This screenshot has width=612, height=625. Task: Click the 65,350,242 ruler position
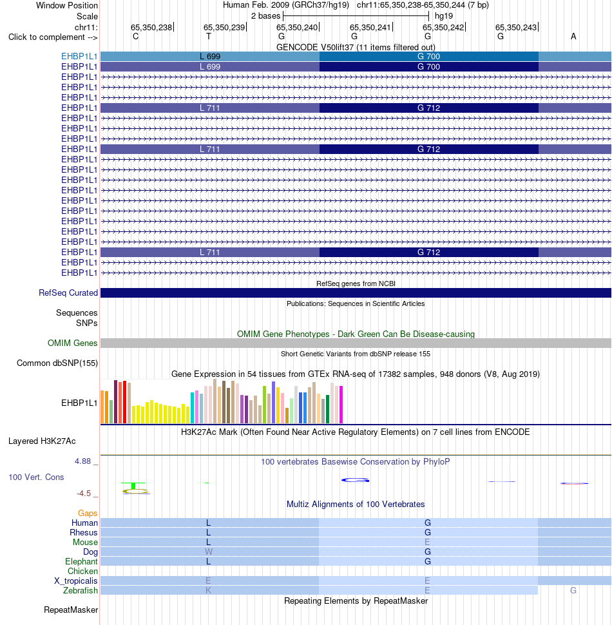(x=443, y=28)
